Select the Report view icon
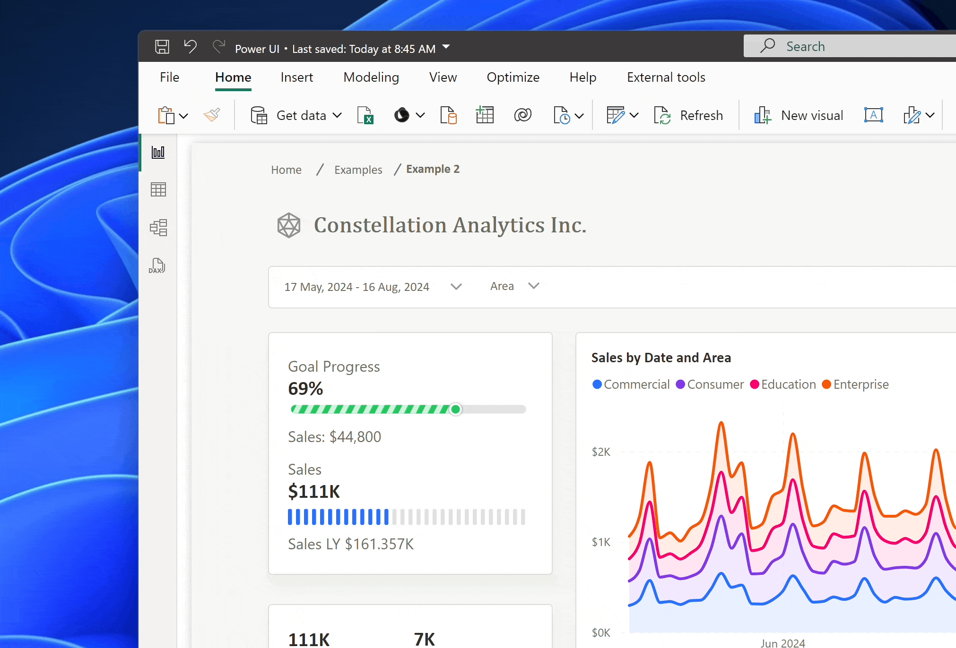 [x=158, y=152]
